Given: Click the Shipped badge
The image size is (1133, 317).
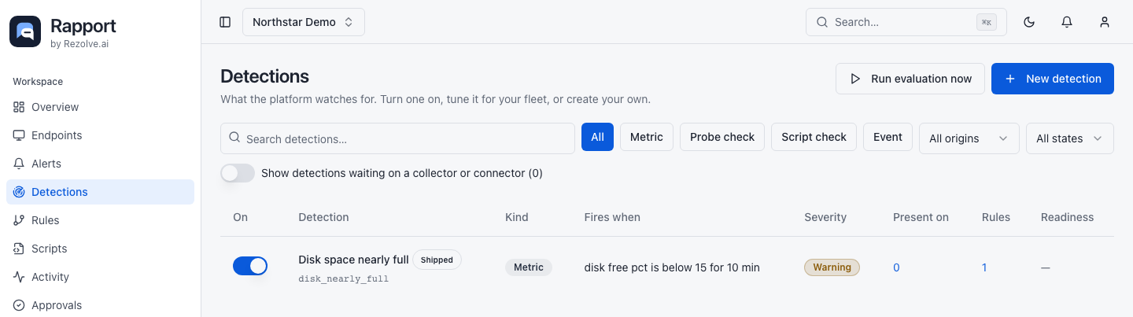Looking at the screenshot, I should point(437,260).
